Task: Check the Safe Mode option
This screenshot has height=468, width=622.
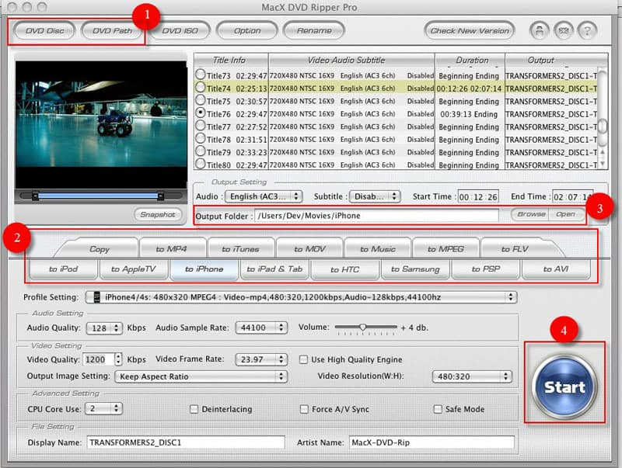Action: (438, 409)
